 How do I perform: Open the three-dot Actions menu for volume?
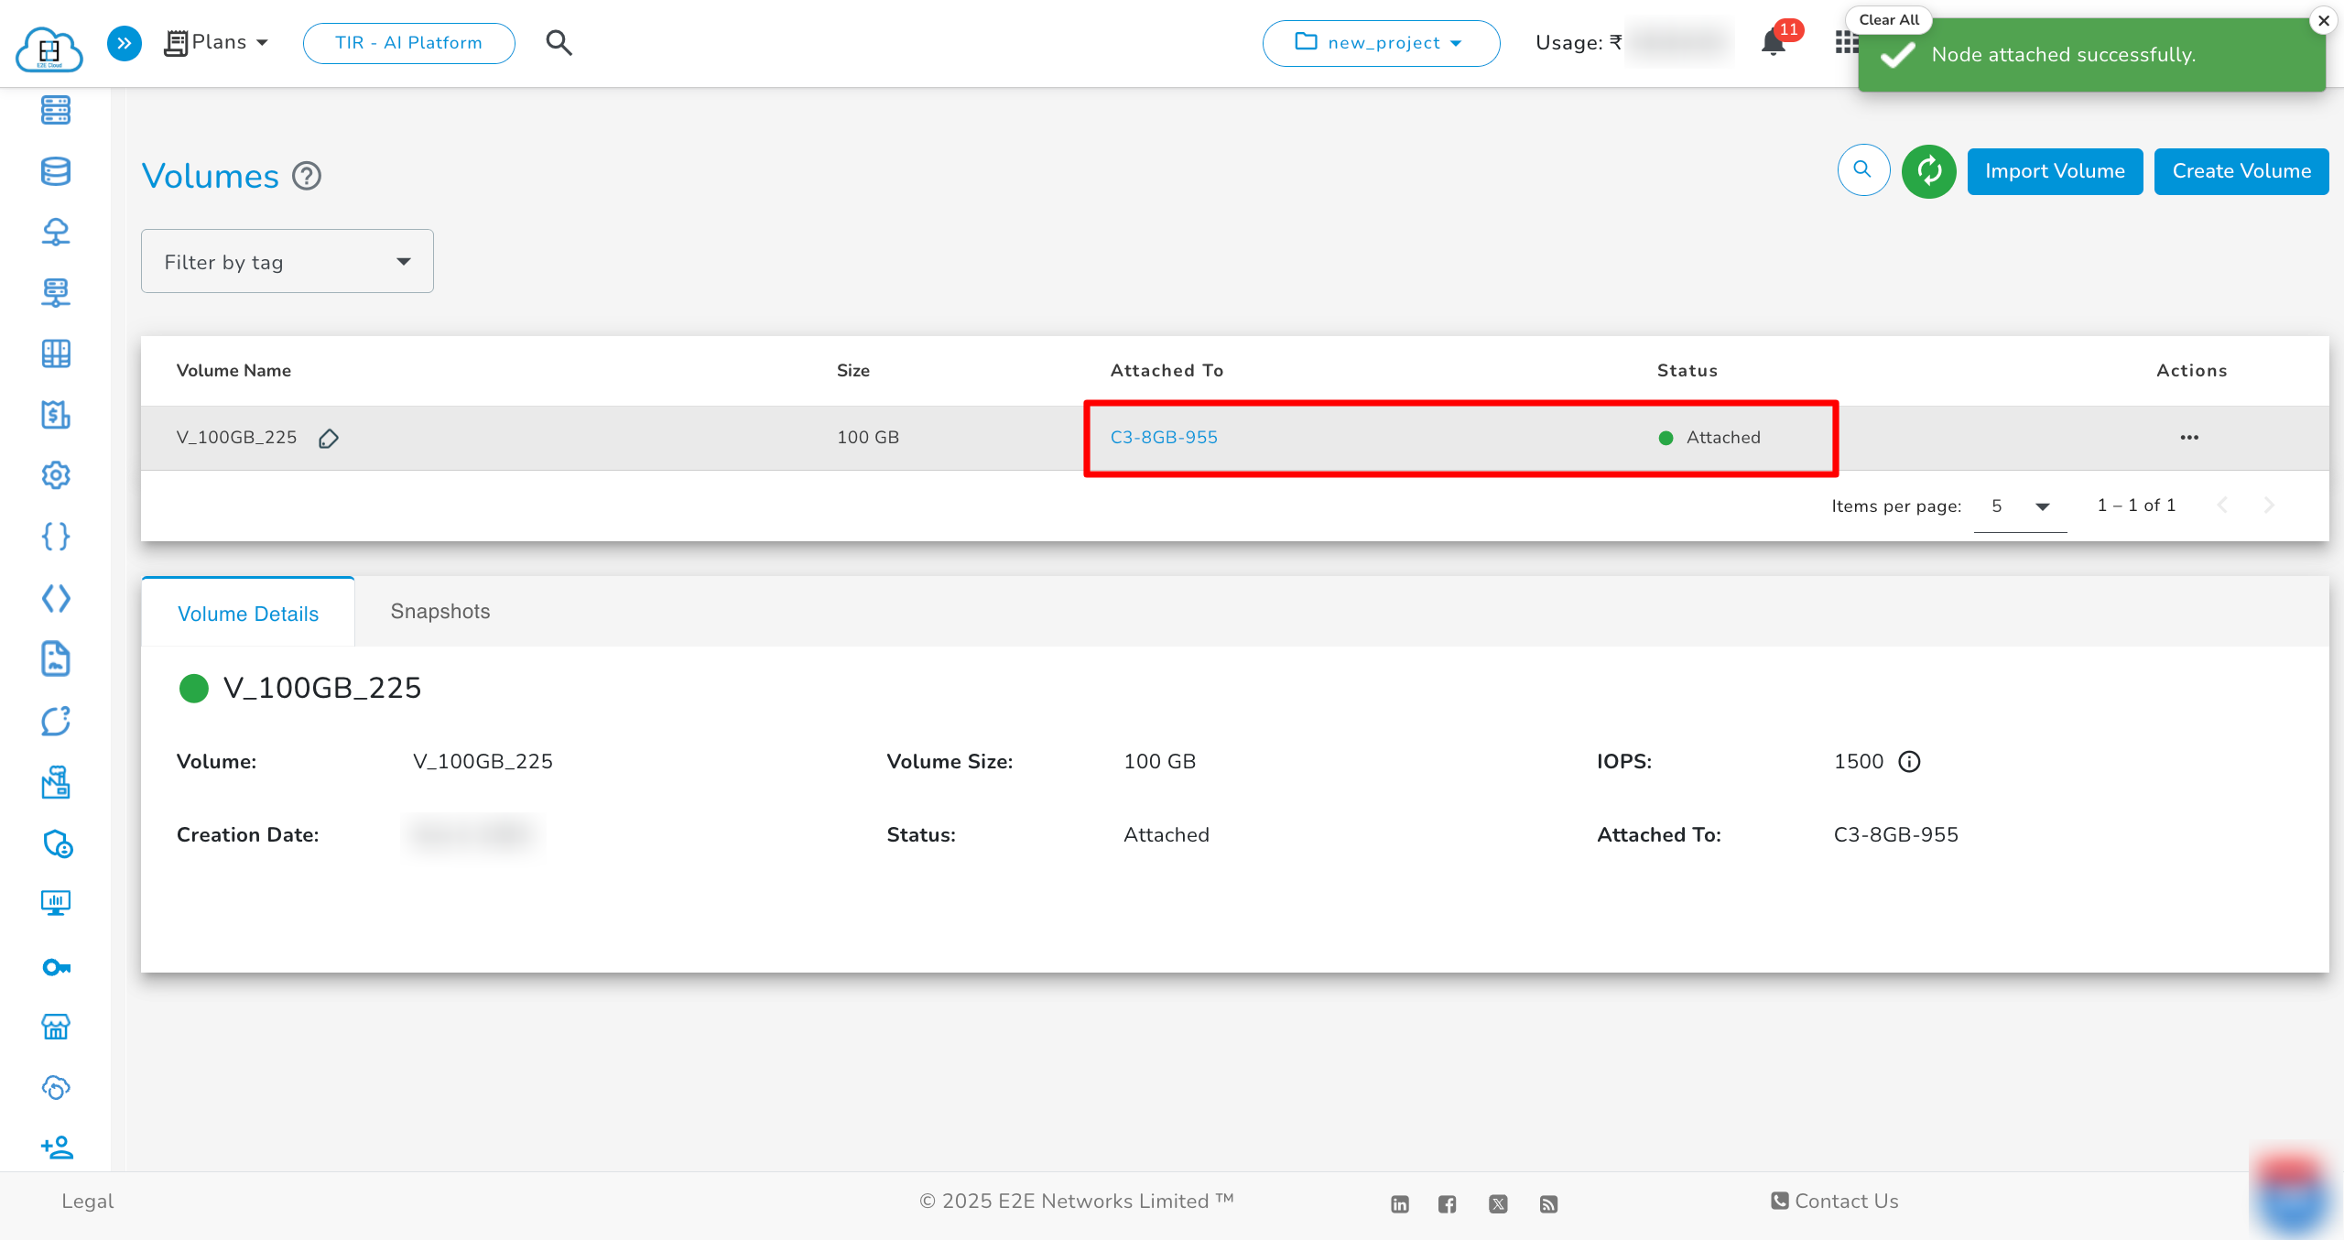[2189, 438]
